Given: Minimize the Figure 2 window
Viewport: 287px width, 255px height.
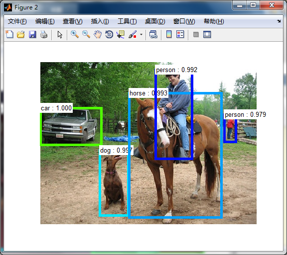Looking at the screenshot, I should click(x=239, y=5).
